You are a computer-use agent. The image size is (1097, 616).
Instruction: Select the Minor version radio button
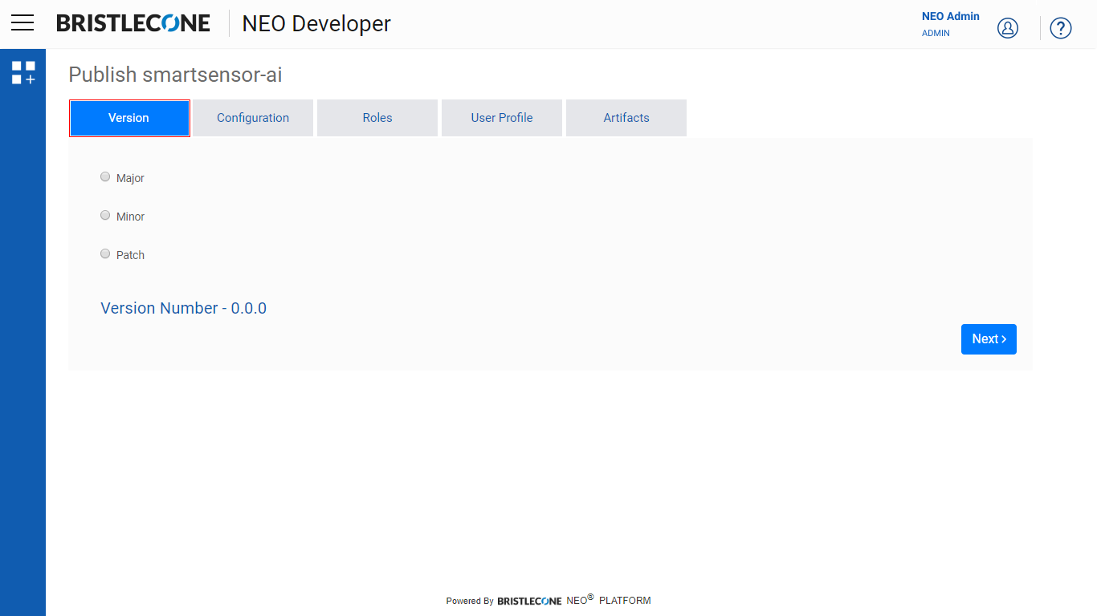click(x=105, y=215)
